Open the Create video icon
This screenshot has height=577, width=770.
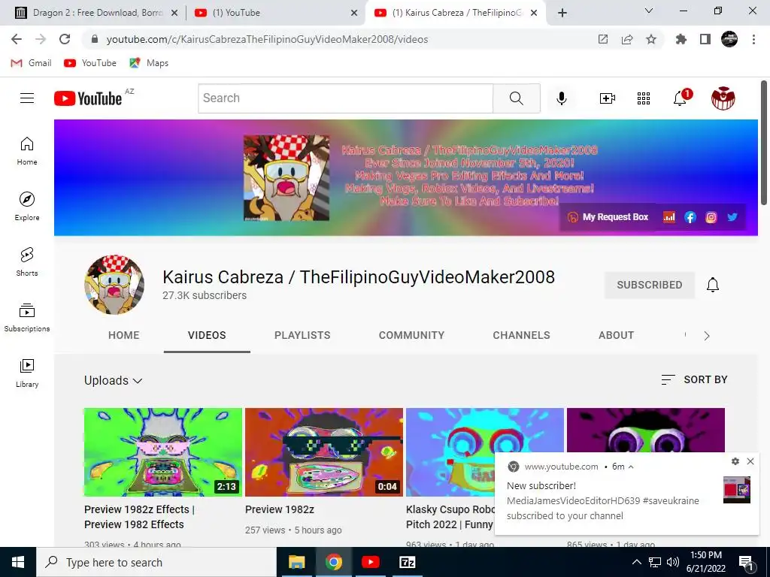[x=608, y=98]
